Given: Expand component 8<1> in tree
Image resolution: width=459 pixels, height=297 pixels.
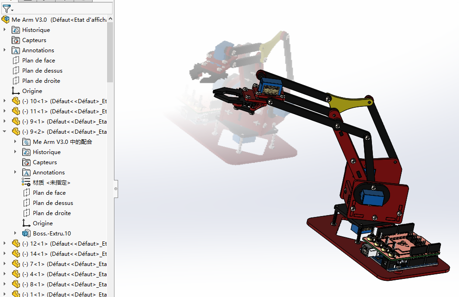Looking at the screenshot, I should pos(4,284).
